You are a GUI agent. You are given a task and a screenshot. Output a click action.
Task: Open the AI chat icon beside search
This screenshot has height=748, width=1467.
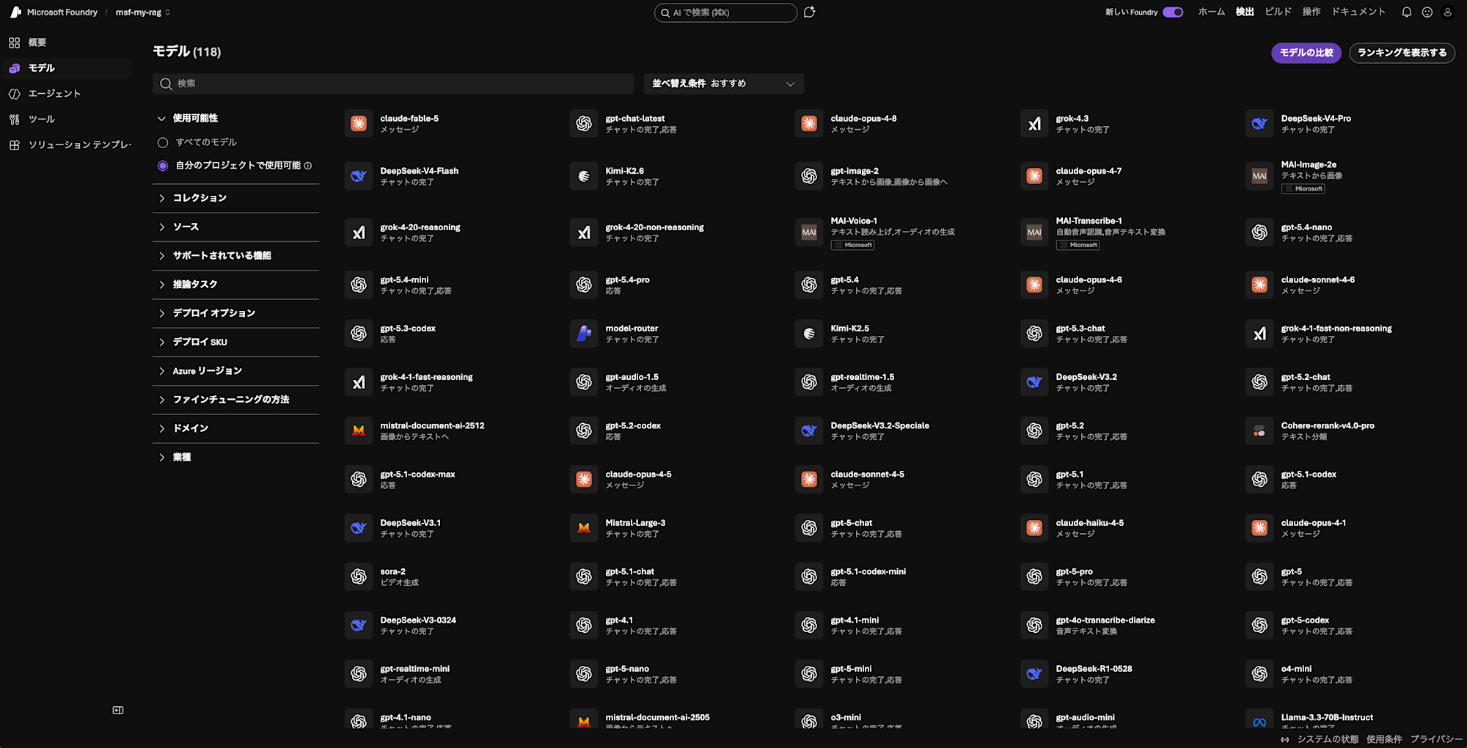click(810, 12)
